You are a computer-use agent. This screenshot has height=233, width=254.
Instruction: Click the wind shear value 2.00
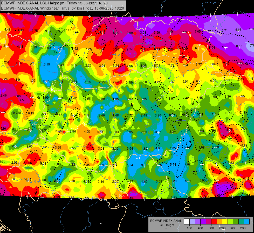[129, 33]
